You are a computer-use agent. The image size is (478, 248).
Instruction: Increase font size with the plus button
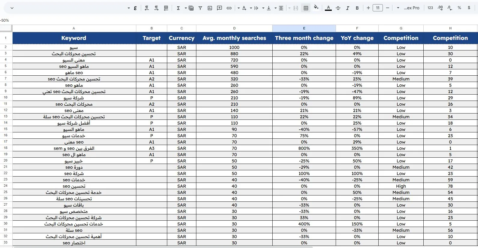click(368, 8)
